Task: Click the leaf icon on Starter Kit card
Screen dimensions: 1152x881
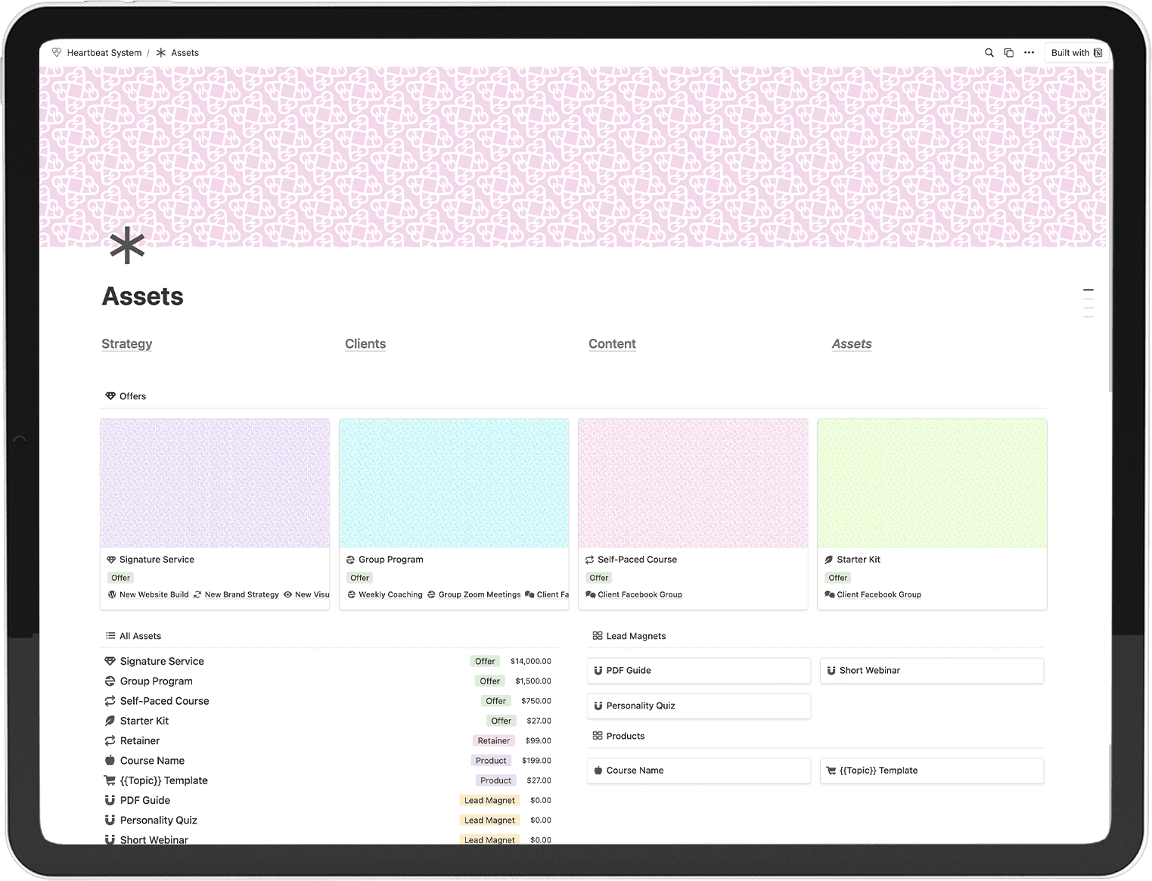Action: pos(829,560)
